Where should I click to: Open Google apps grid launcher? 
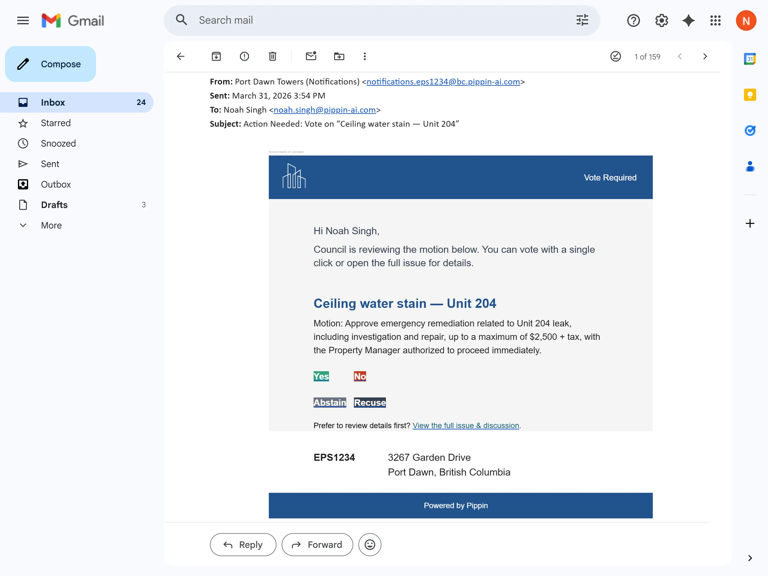[715, 20]
